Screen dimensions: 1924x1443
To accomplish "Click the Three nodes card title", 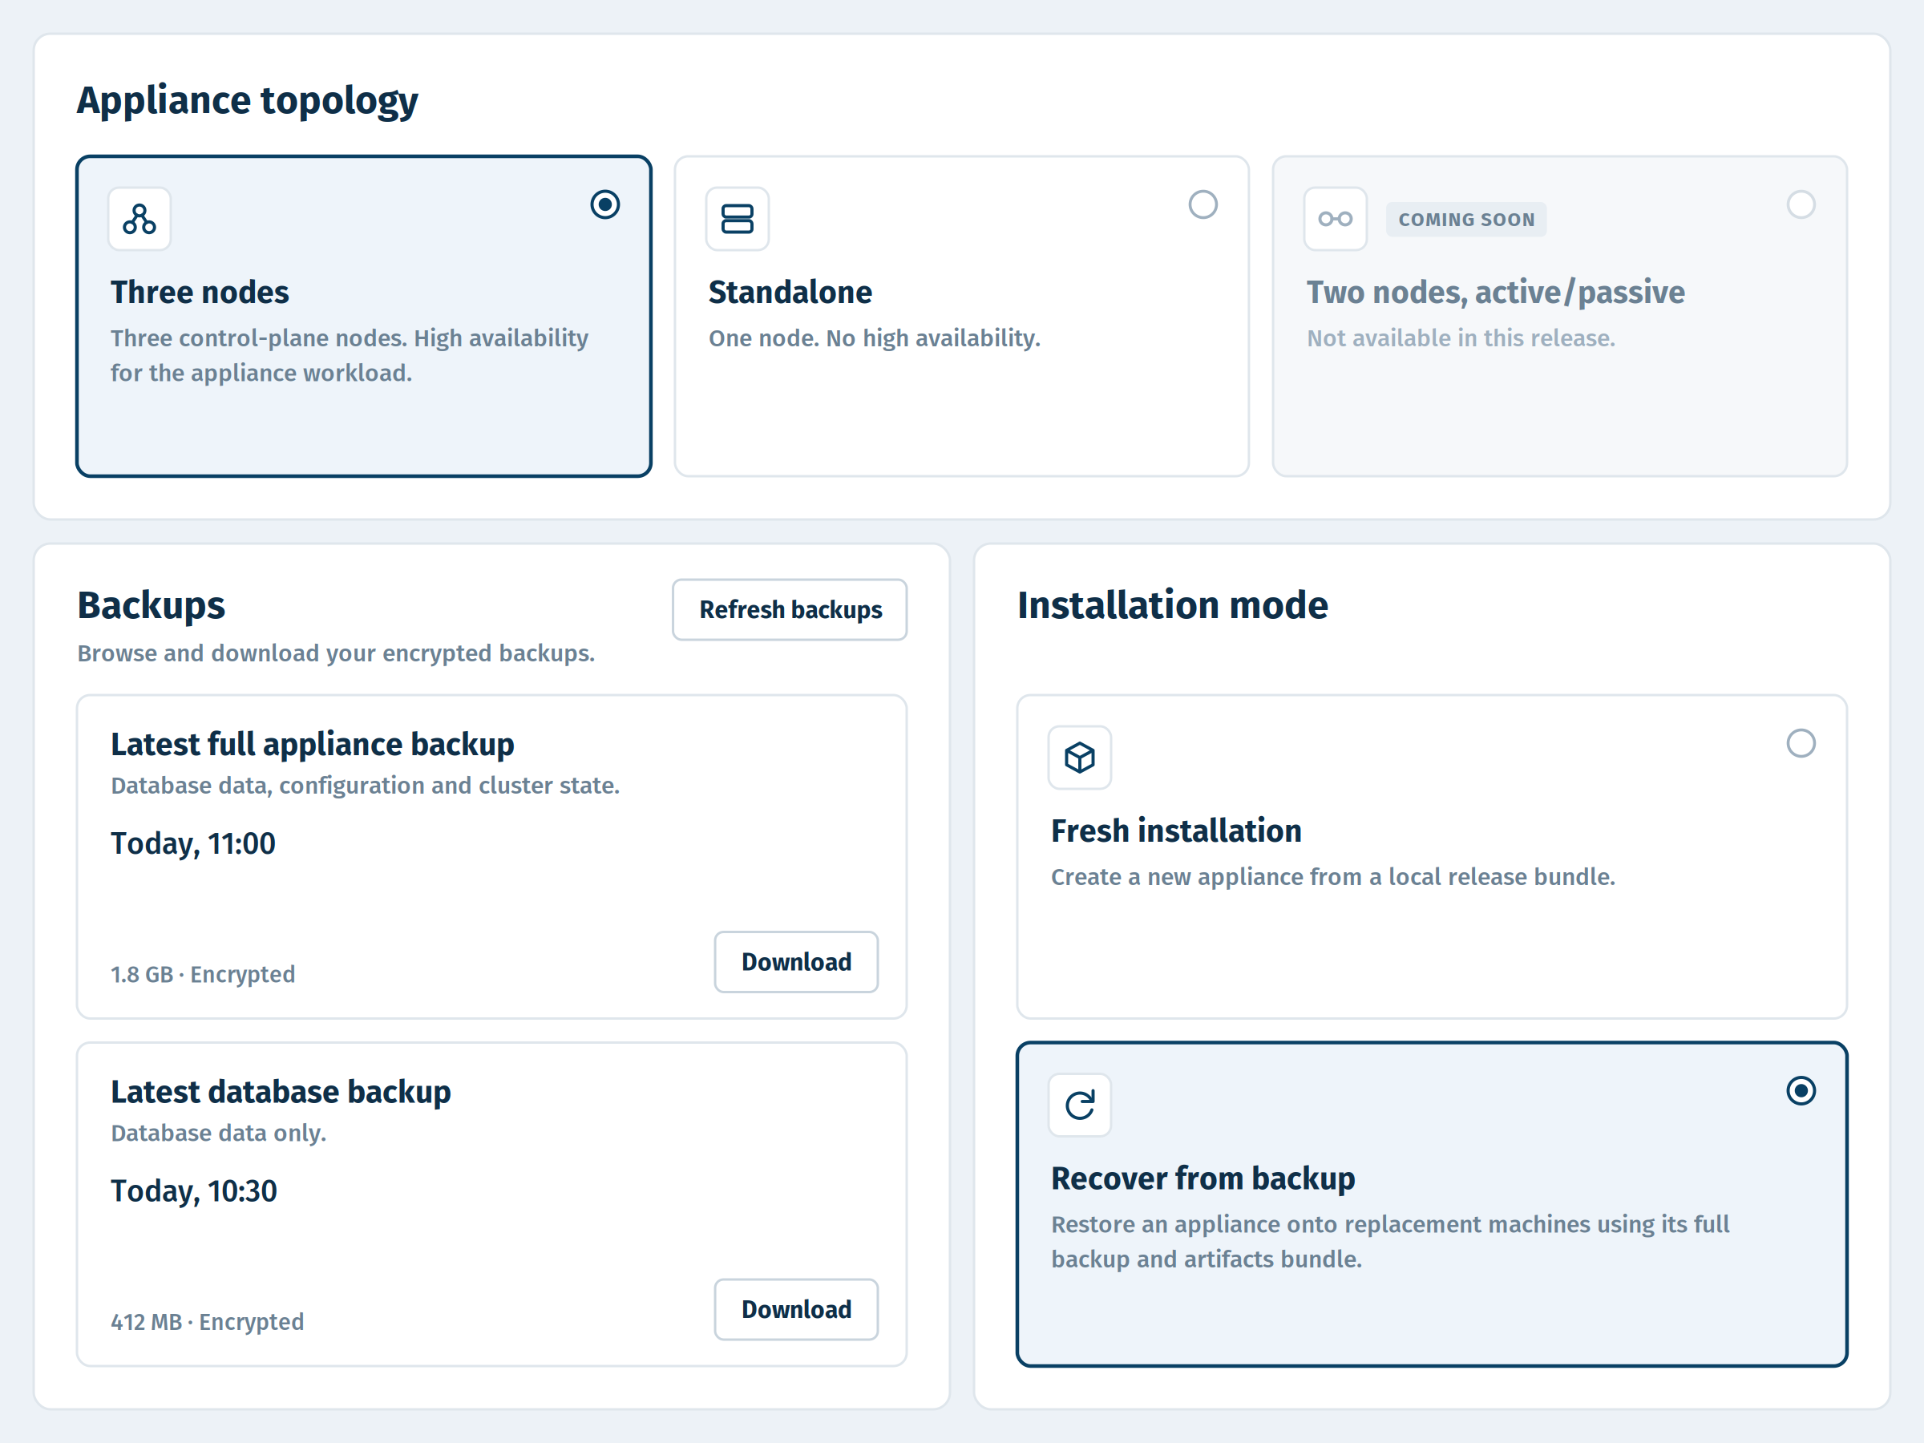I will coord(199,293).
